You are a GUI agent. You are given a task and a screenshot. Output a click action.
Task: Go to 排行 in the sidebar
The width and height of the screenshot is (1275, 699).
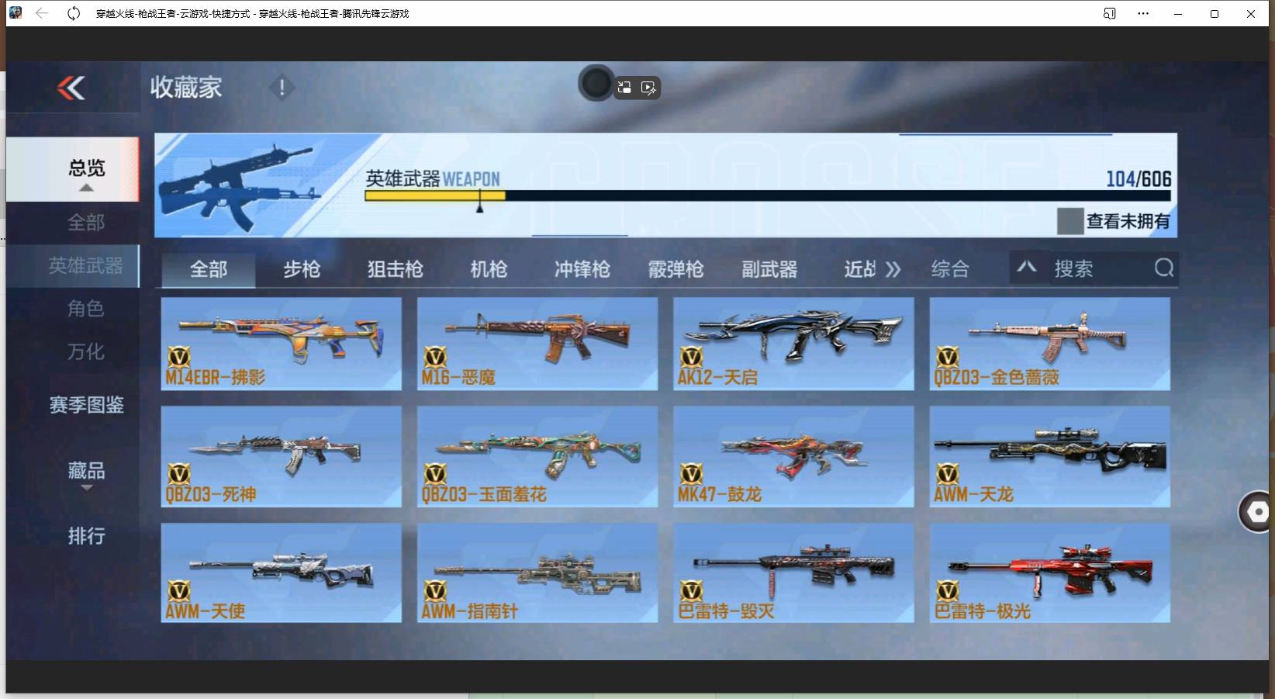pyautogui.click(x=86, y=536)
